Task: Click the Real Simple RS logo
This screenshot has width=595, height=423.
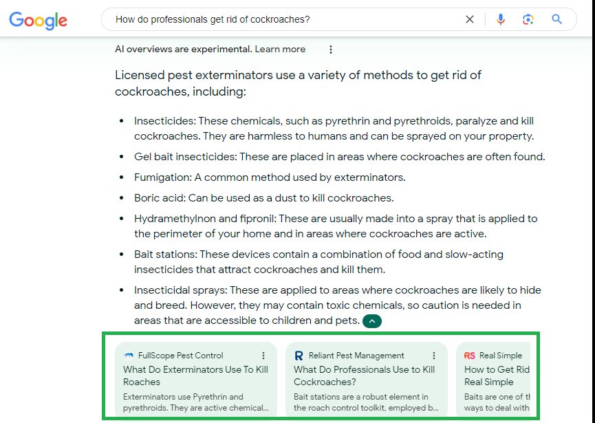Action: 469,356
